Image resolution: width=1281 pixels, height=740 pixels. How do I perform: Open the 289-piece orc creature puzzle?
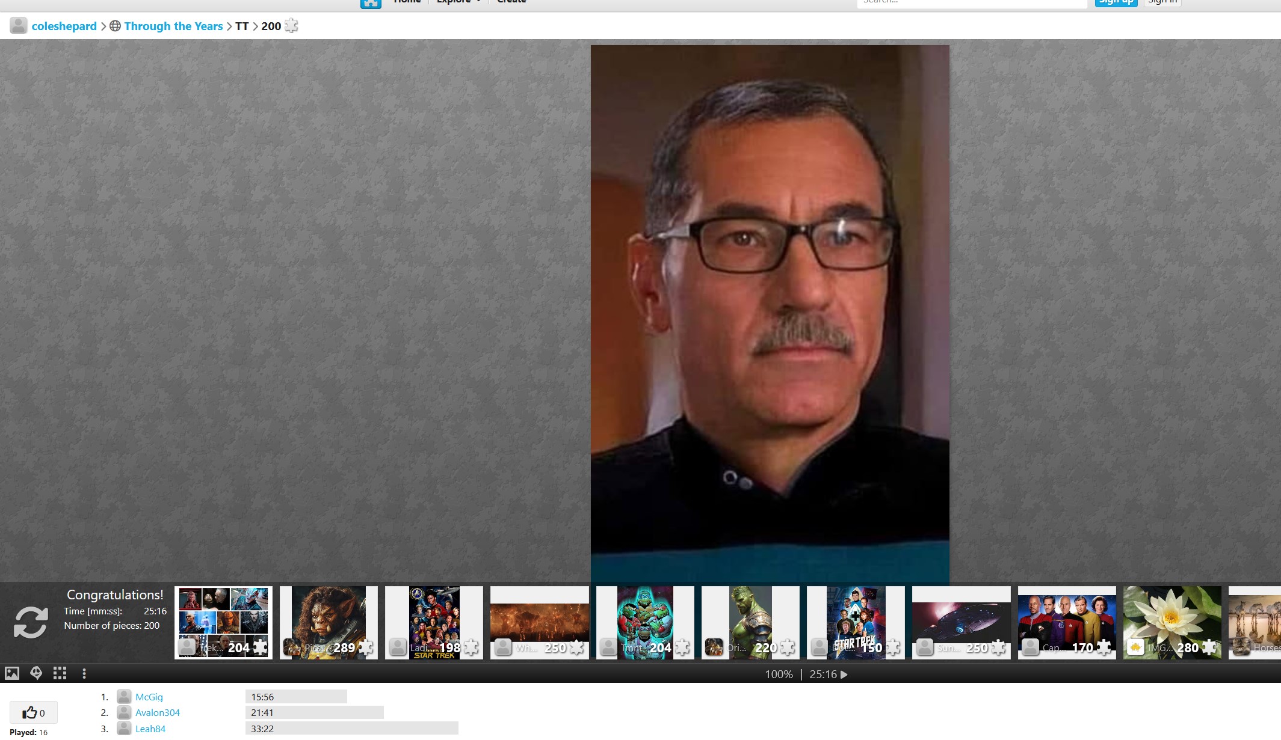pos(329,622)
